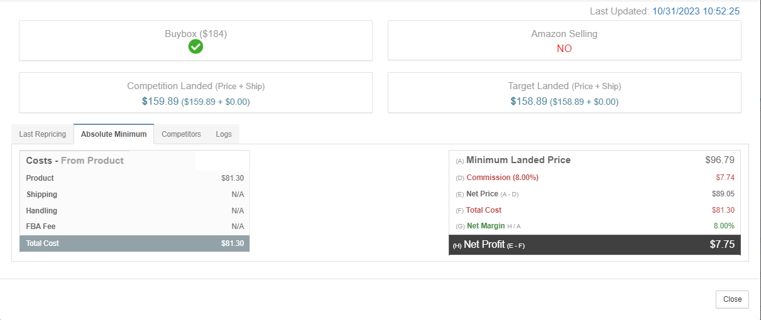Click the Shipping N/A cost row
Screen dimensions: 761x320
tap(134, 195)
